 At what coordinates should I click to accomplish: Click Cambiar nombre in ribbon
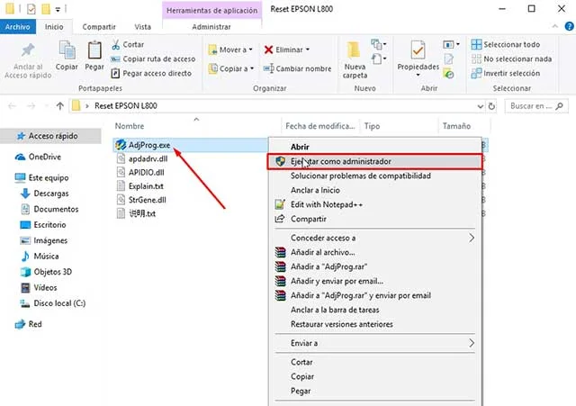pos(296,68)
